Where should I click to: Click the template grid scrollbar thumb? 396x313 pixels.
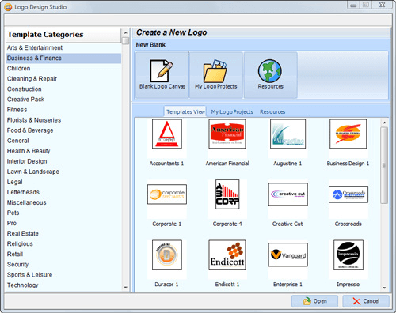pyautogui.click(x=384, y=165)
